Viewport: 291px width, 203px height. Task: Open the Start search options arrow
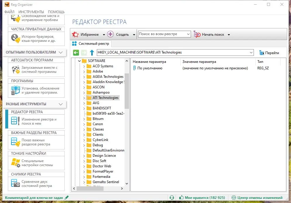(229, 35)
